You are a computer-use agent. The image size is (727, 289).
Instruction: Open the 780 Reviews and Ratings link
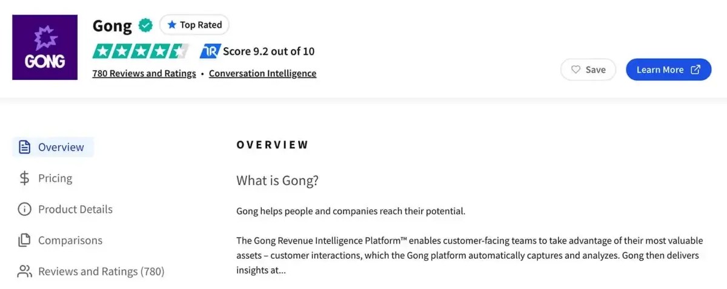click(x=144, y=73)
